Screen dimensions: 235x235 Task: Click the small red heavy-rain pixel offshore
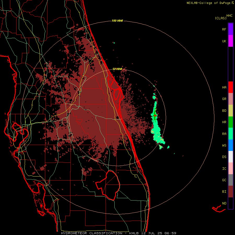pos(155,116)
